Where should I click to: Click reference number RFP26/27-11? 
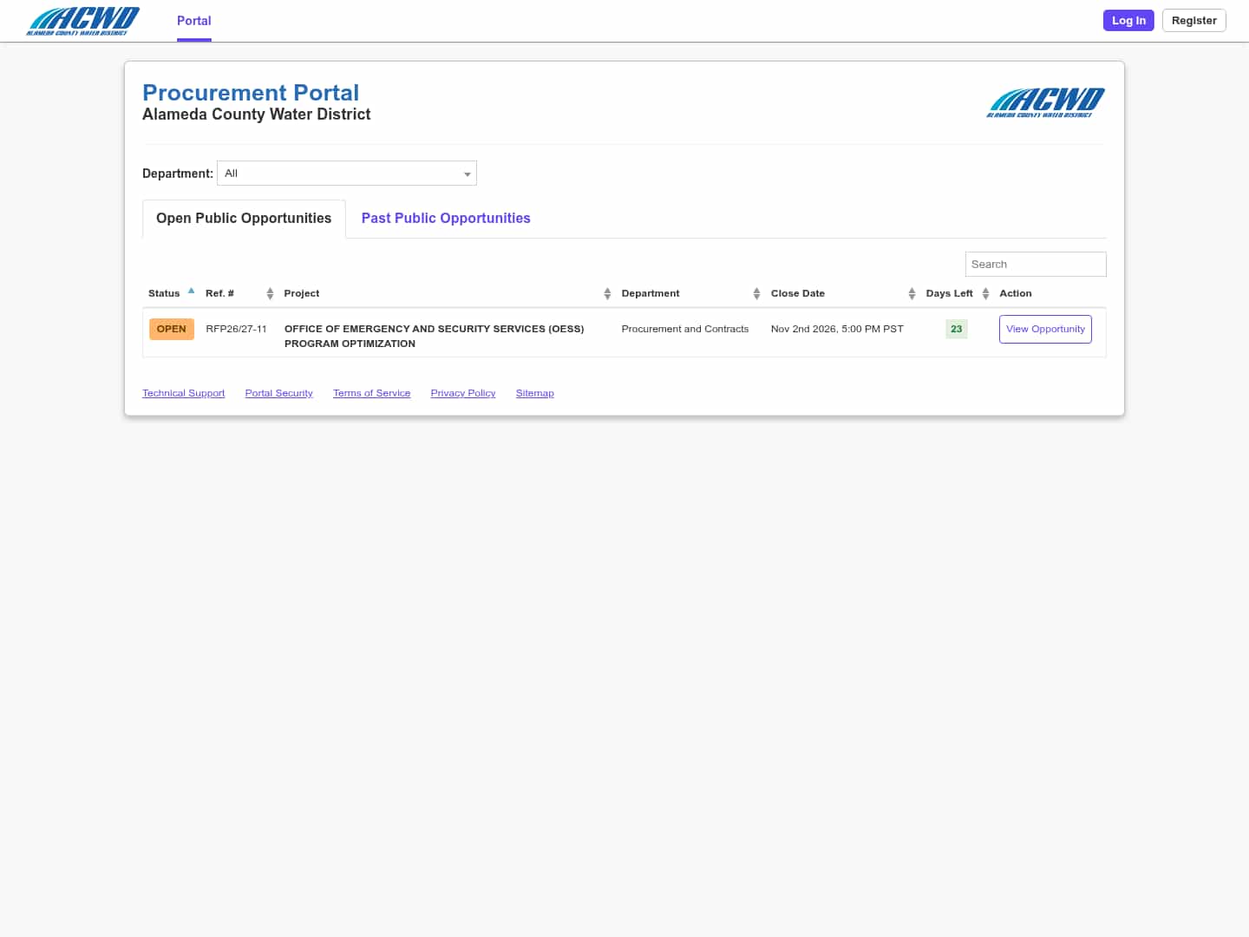[x=236, y=329]
